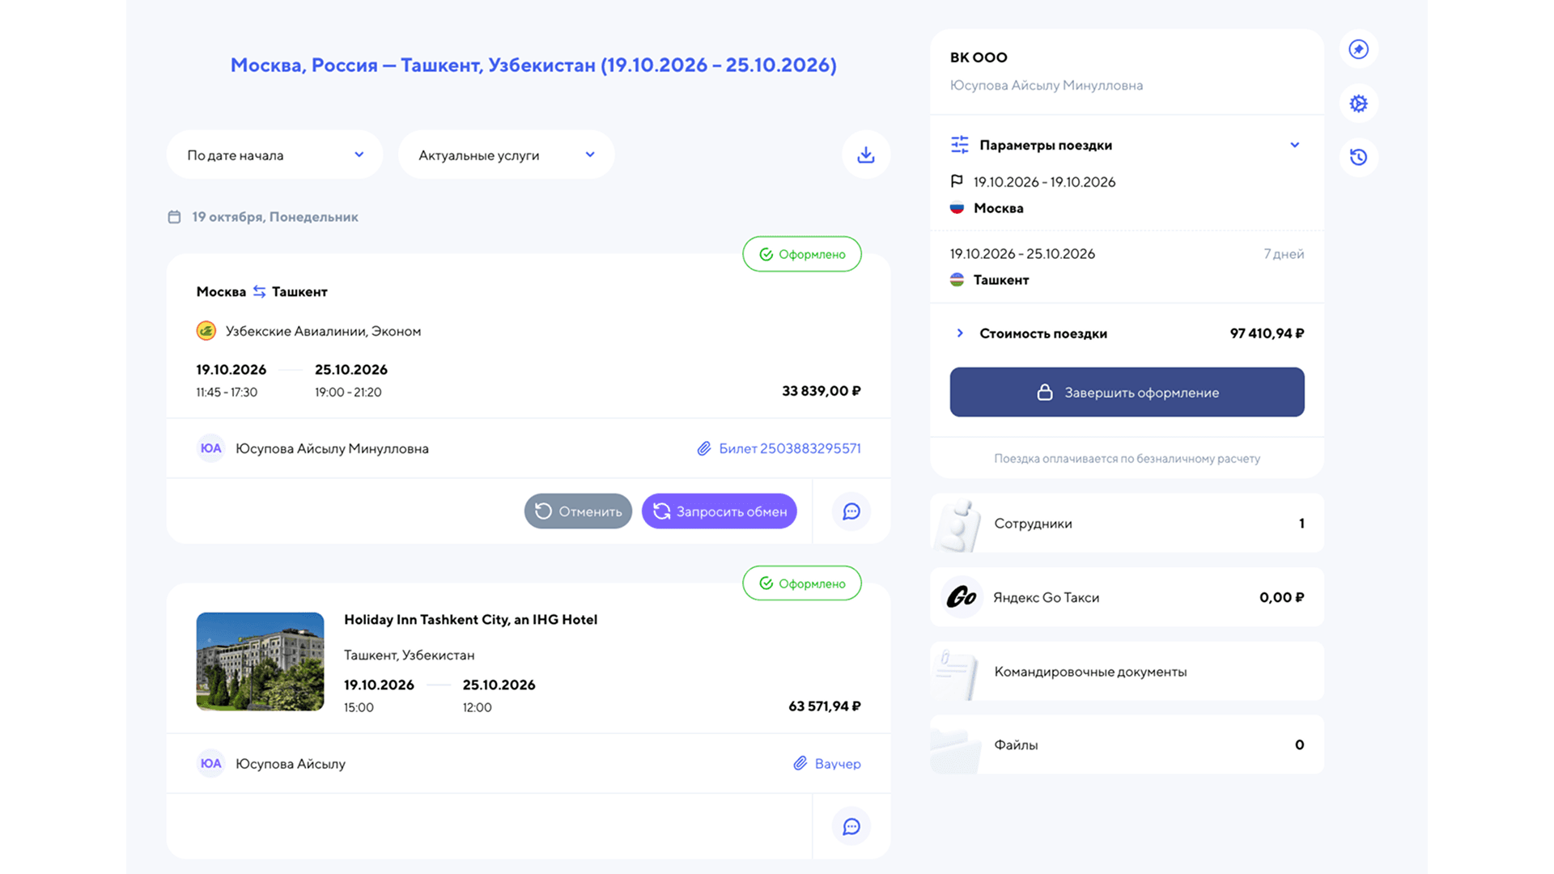The width and height of the screenshot is (1554, 874).
Task: Click the total 97 410,94 ₽ amount
Action: pos(1267,333)
